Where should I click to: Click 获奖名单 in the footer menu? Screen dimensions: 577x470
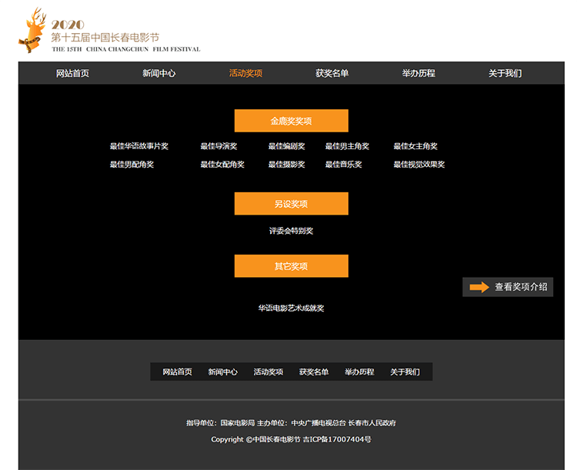(314, 372)
